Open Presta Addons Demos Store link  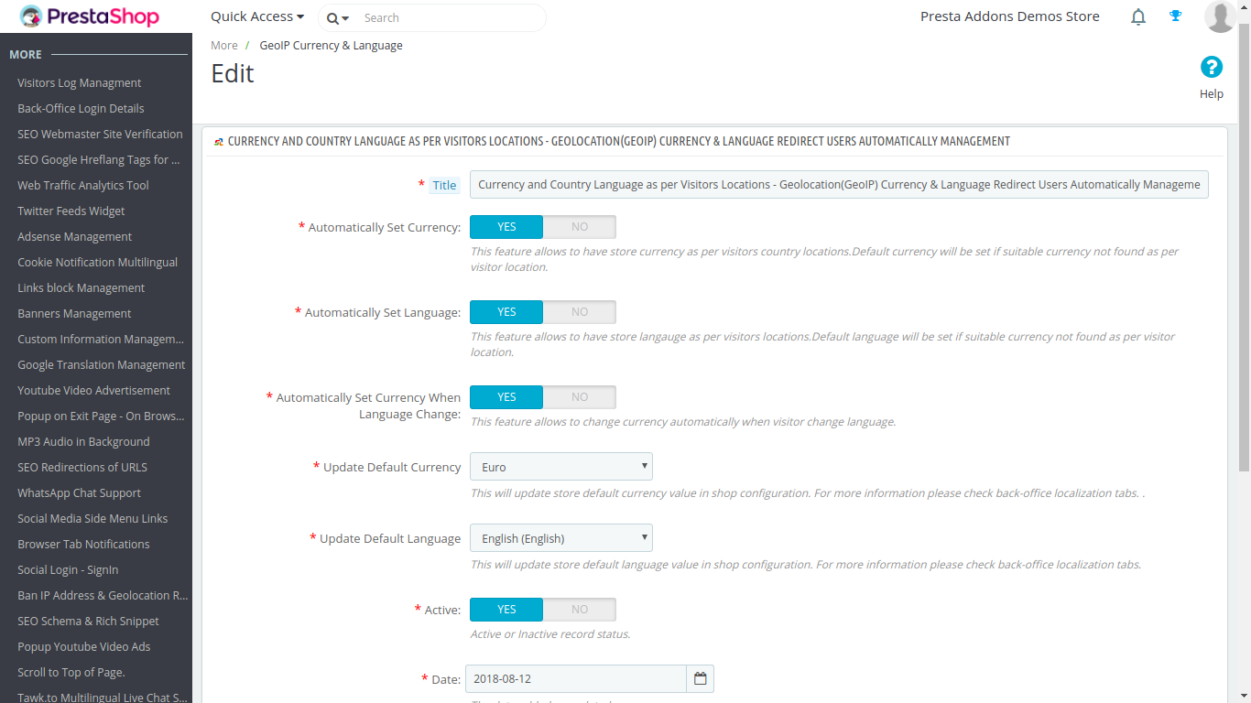[x=1010, y=16]
